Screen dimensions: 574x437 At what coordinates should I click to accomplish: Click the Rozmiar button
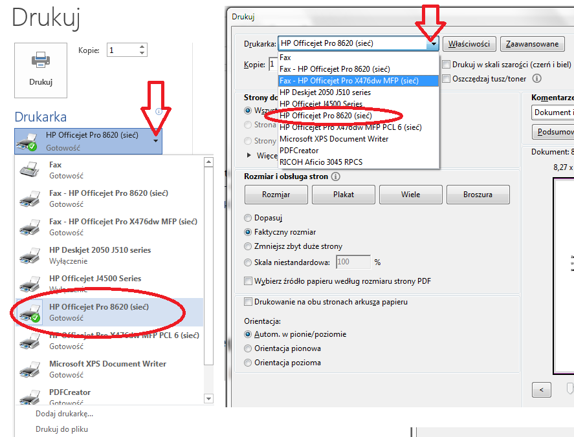click(x=276, y=195)
